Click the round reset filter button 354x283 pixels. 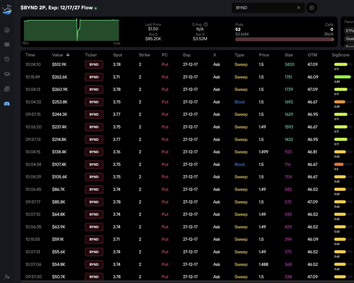[312, 8]
